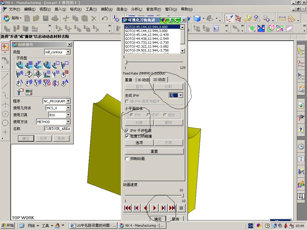
Task: Open the 类型 mill_contour dropdown
Action: 68,52
